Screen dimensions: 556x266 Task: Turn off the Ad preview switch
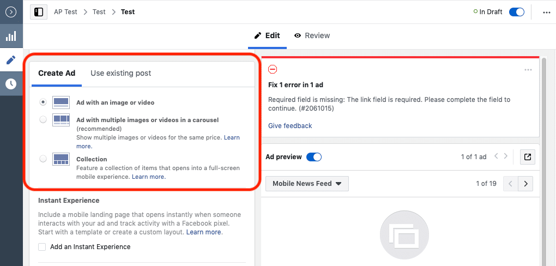[x=314, y=157]
